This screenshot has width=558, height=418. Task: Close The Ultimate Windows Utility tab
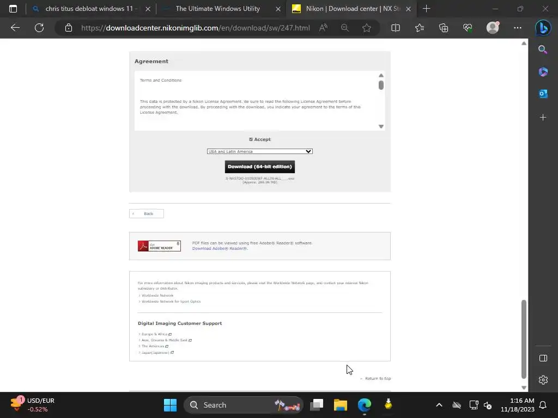278,9
